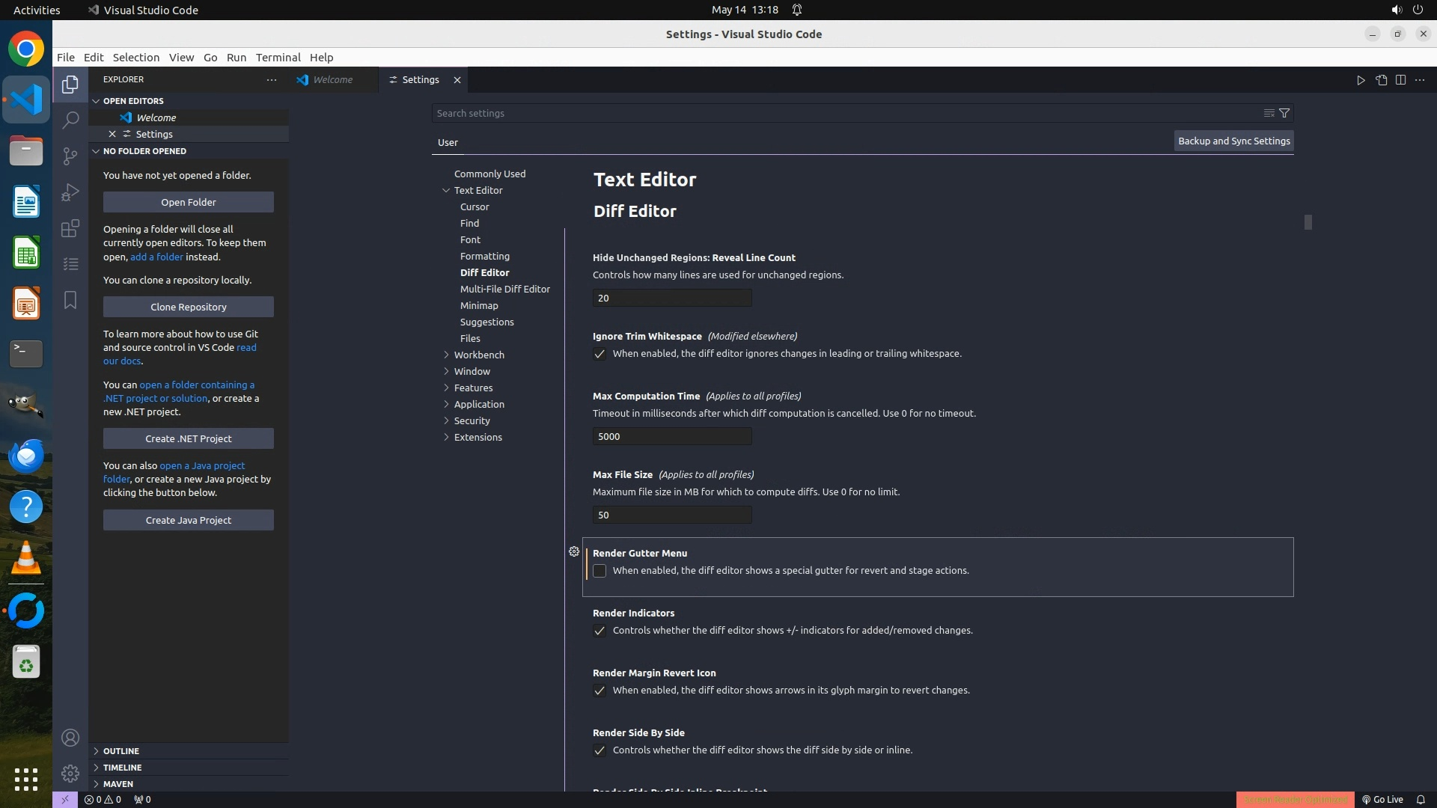Click Open Settings JSON icon in toolbar
Screen dimensions: 1437x808
(x=1381, y=80)
